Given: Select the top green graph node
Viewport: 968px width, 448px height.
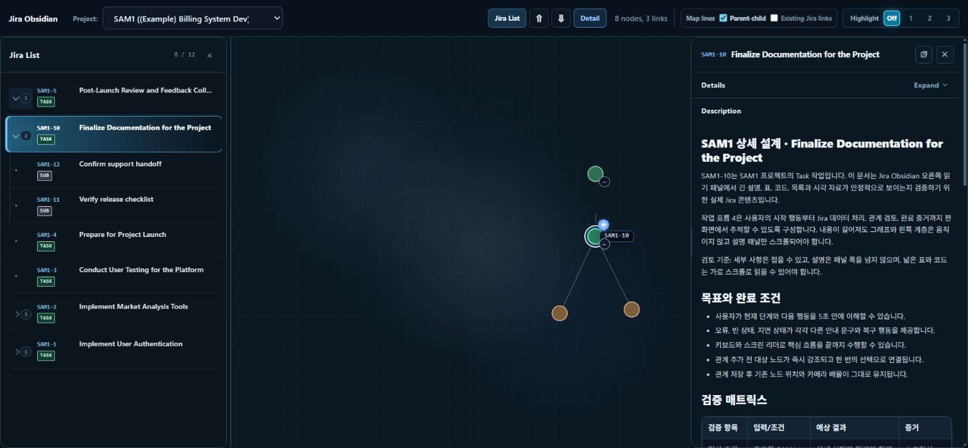Looking at the screenshot, I should coord(595,174).
